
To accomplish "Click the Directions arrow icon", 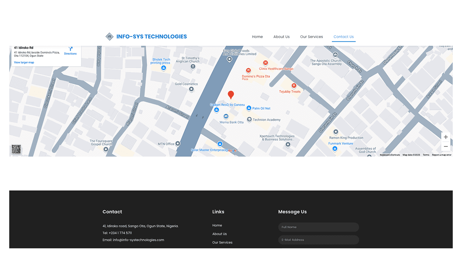I will 70,49.
